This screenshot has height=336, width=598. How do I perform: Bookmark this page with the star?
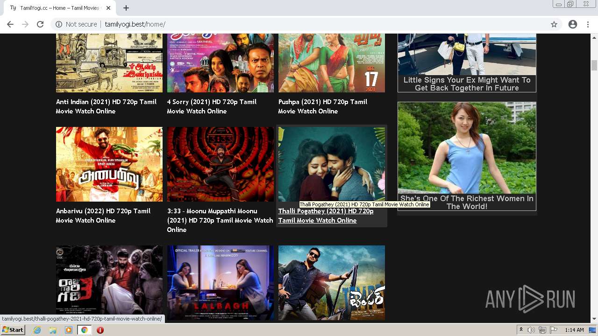(554, 24)
